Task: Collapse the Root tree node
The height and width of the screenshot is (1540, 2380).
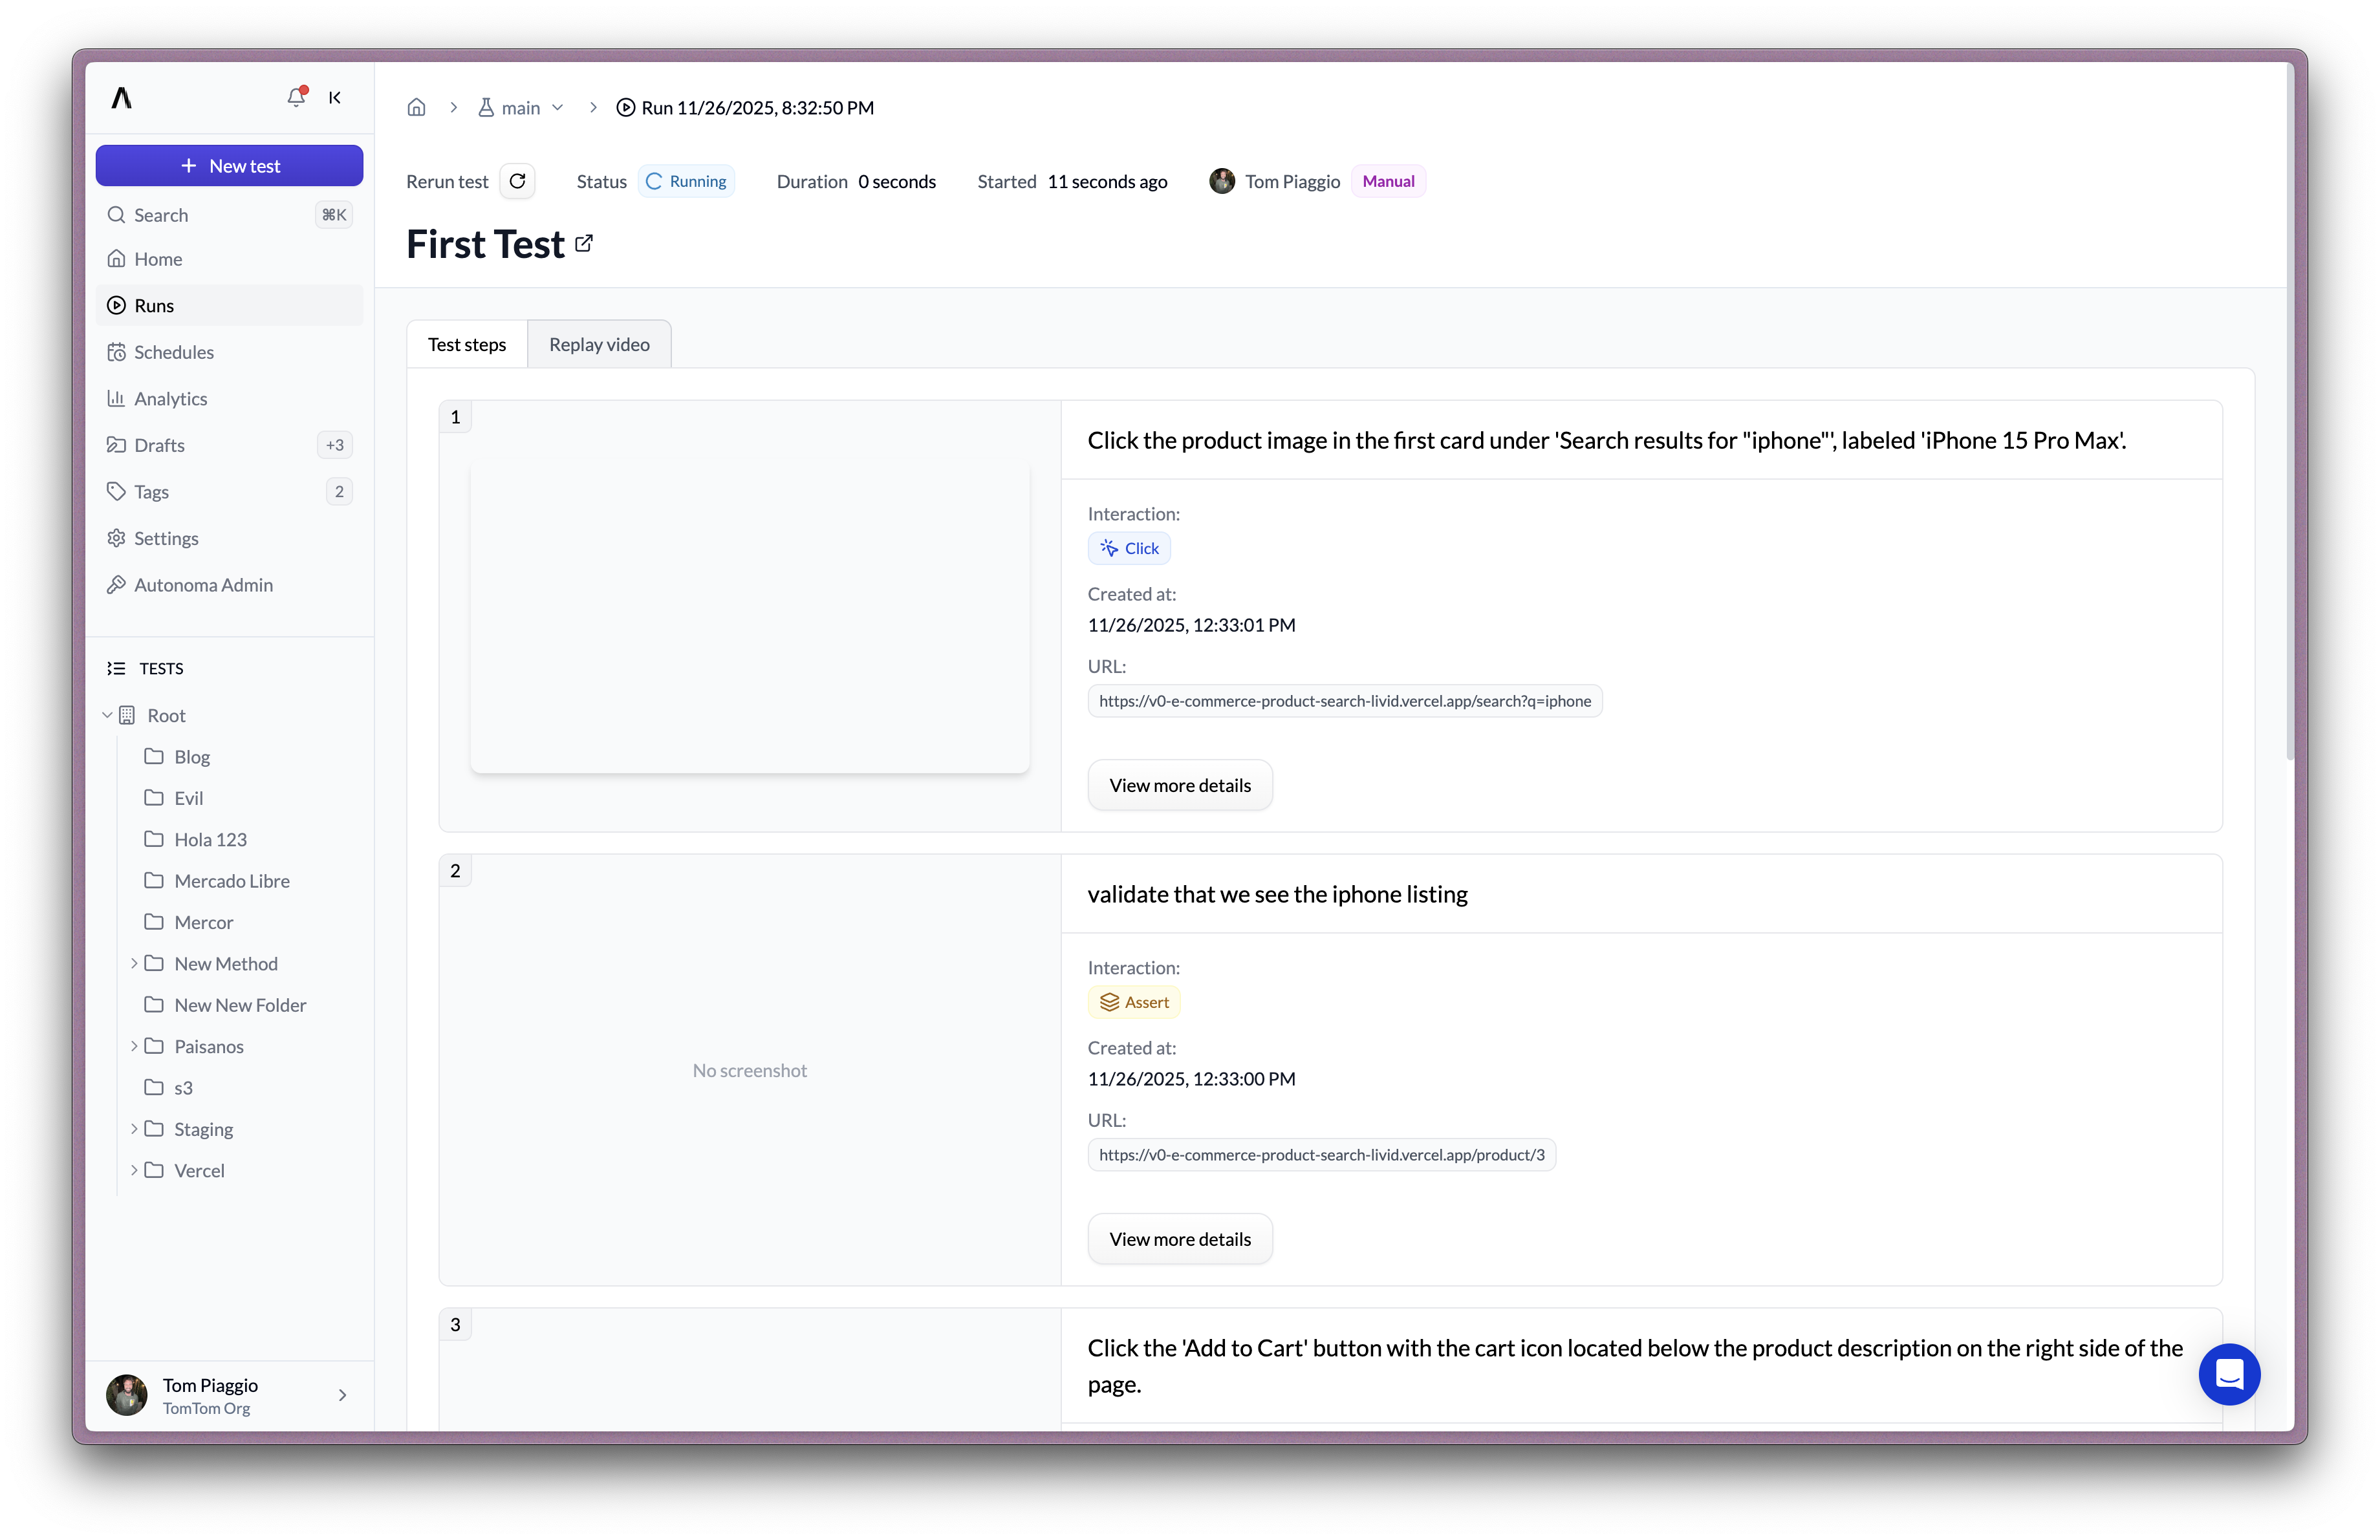Action: (x=107, y=716)
